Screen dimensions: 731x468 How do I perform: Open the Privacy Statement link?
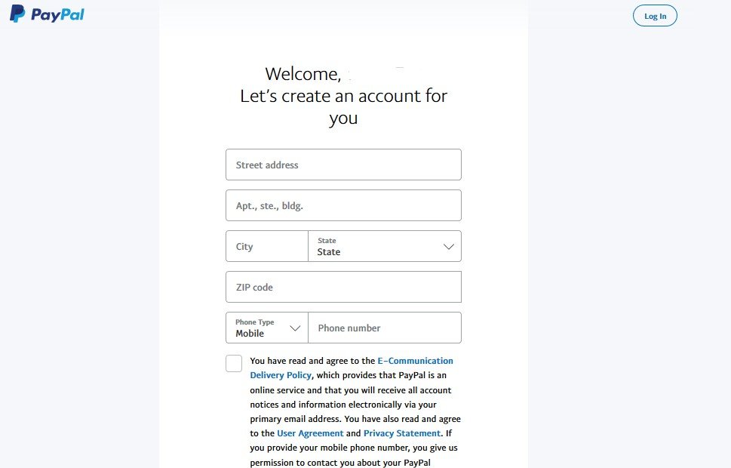pyautogui.click(x=401, y=433)
